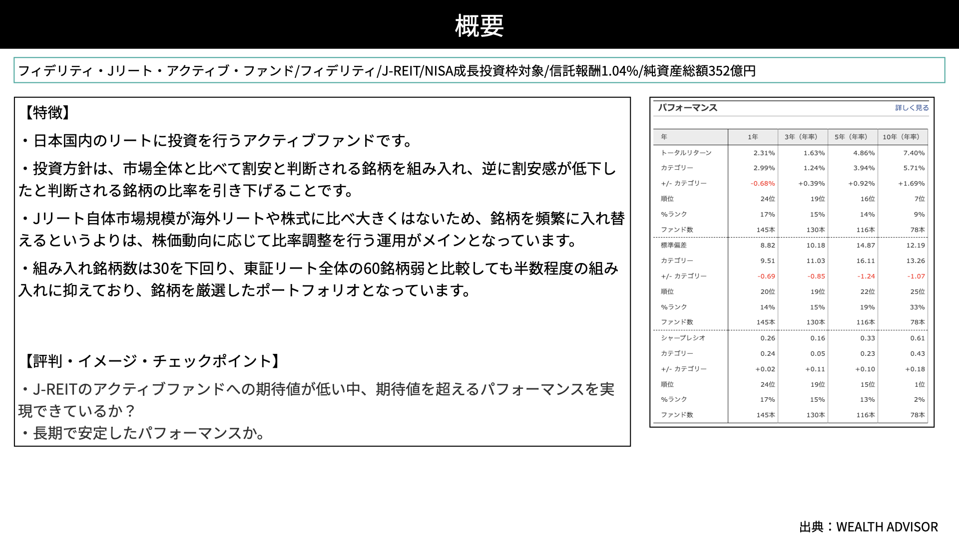
Task: Select the 2.31% total return value
Action: click(764, 153)
